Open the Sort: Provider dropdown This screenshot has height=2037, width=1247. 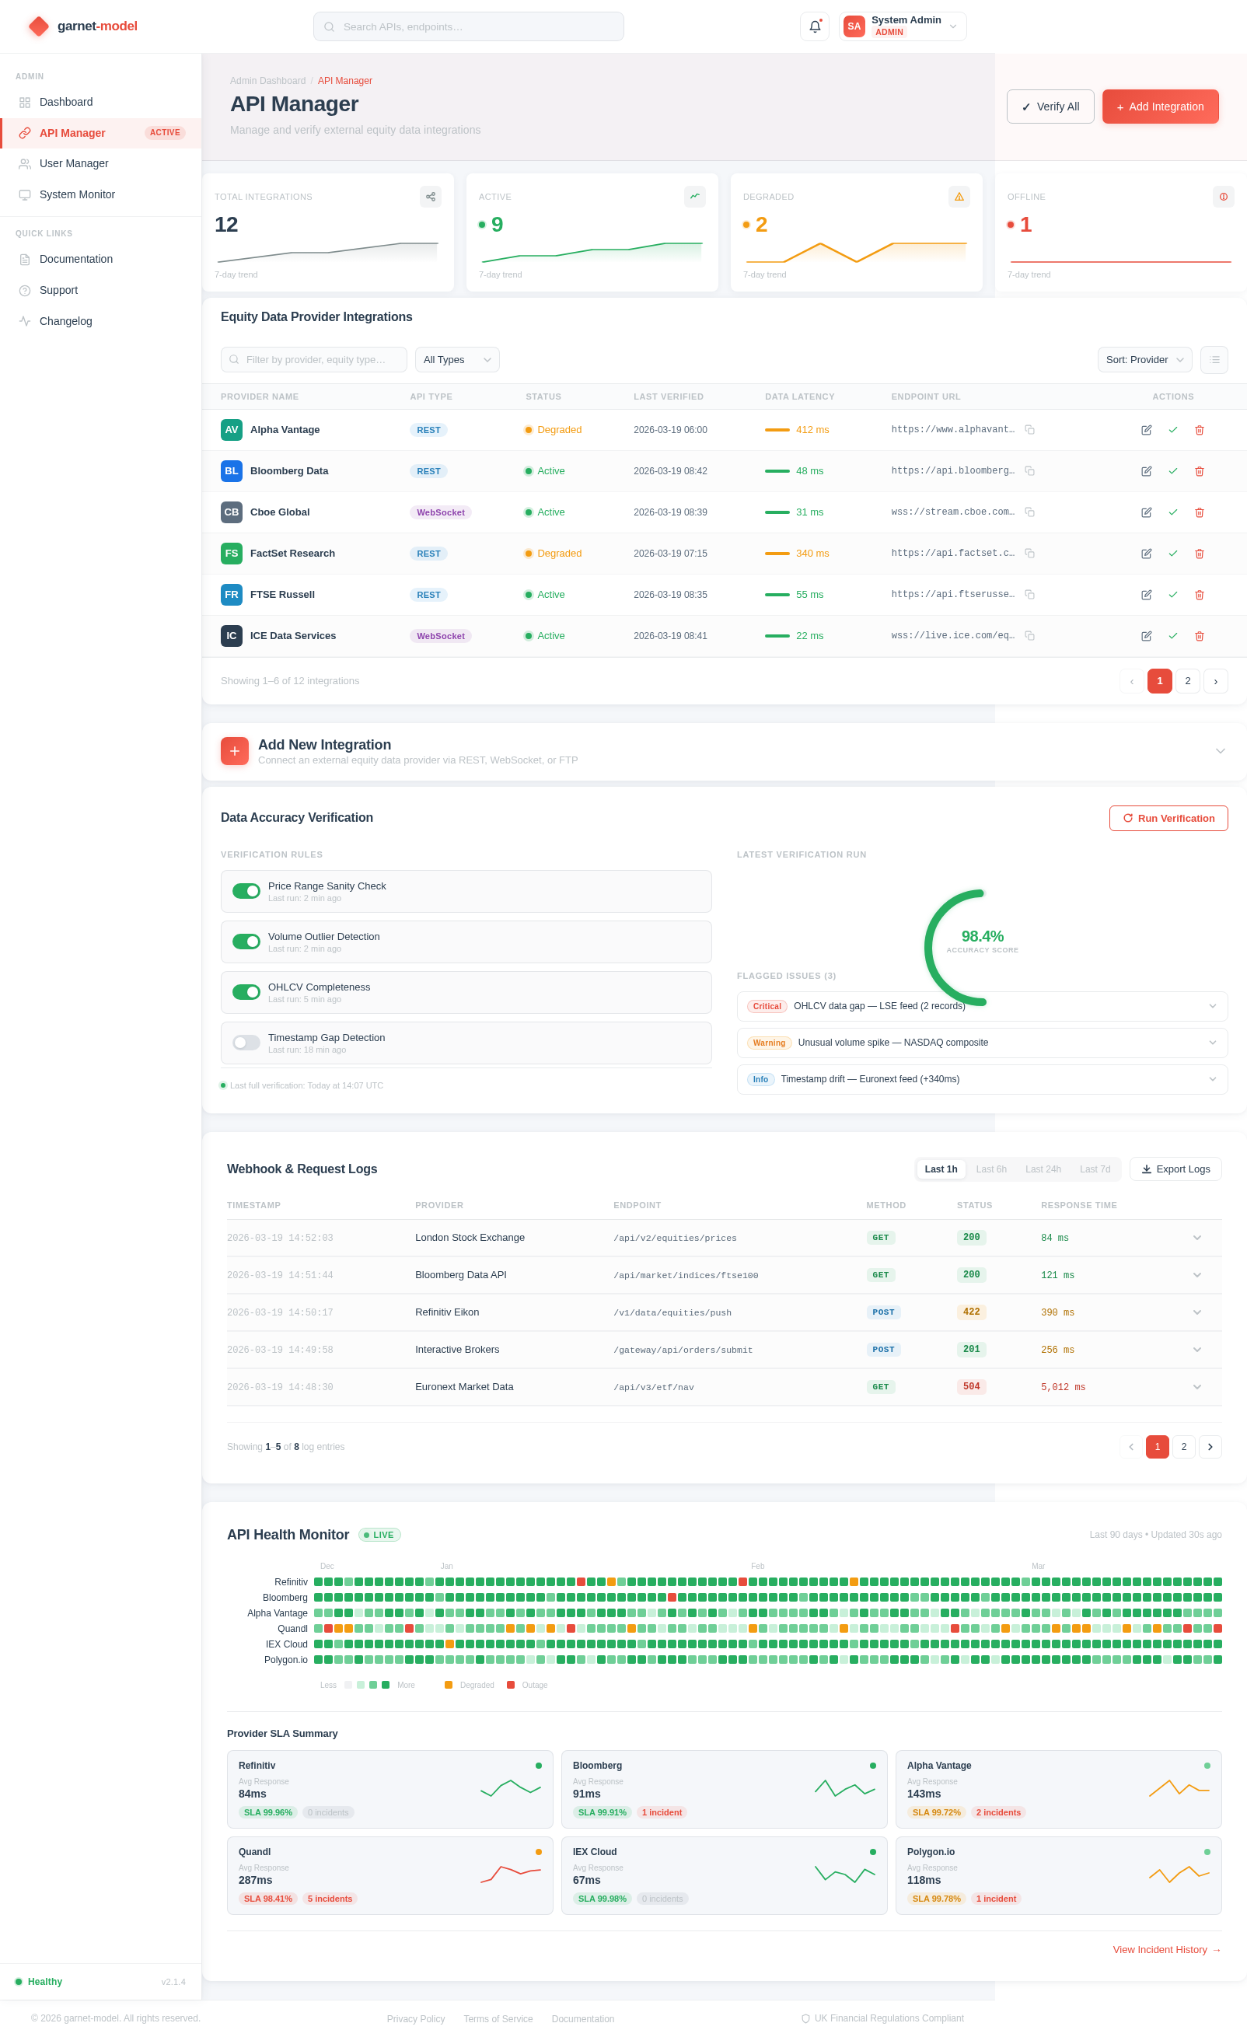[x=1144, y=360]
